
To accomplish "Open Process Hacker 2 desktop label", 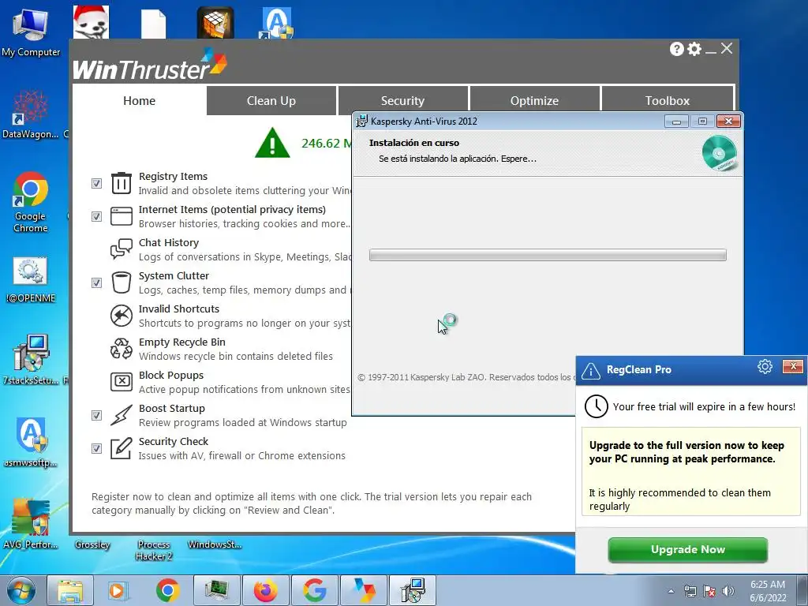I will 154,550.
